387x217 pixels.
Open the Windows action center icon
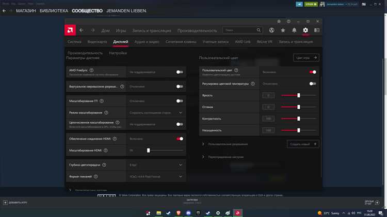pos(381,213)
